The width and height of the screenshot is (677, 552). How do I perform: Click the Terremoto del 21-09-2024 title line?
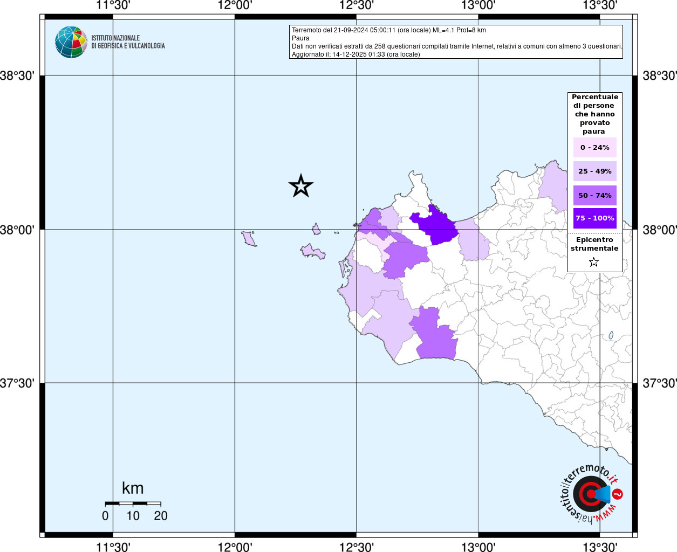click(x=388, y=30)
